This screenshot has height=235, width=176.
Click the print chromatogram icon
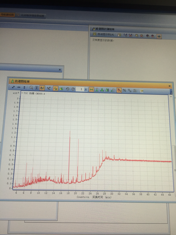[x=142, y=91]
